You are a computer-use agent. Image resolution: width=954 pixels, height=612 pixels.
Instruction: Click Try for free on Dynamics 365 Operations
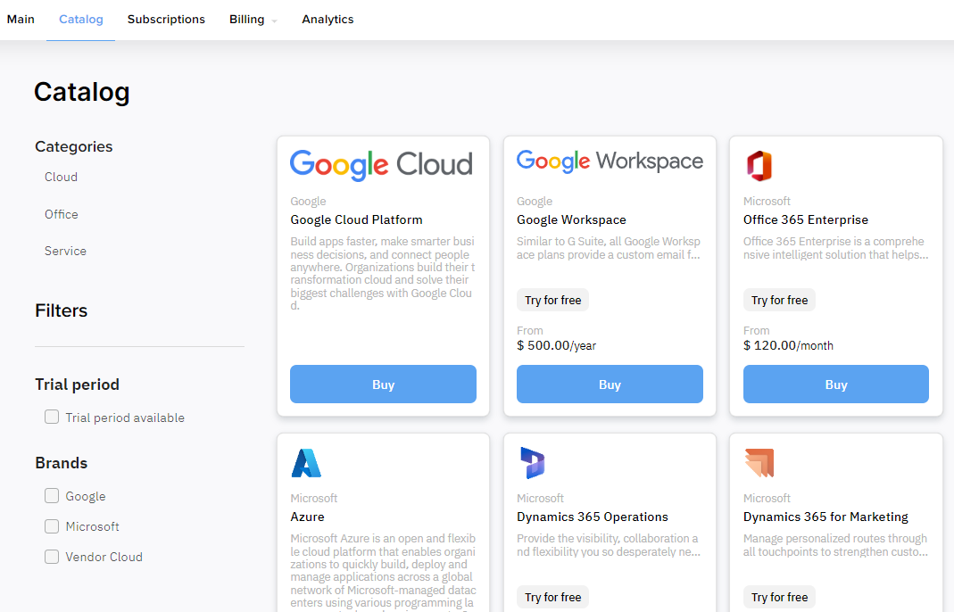pos(553,597)
